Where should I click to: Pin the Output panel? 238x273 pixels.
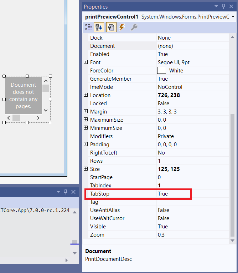(66, 192)
